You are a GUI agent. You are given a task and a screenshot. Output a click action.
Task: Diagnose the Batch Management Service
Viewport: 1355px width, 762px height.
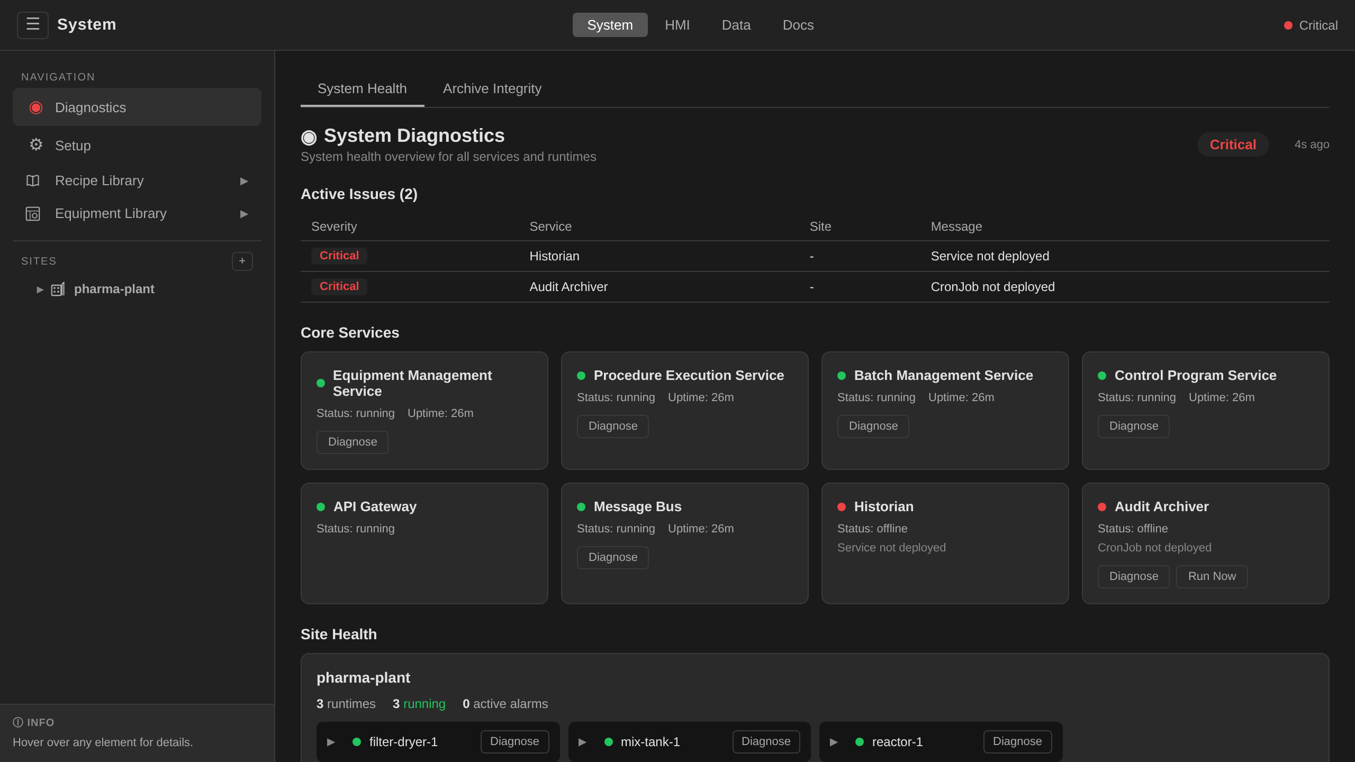tap(873, 426)
